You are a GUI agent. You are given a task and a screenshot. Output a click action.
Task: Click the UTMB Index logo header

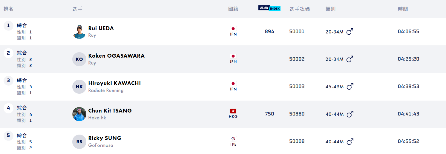coord(269,8)
